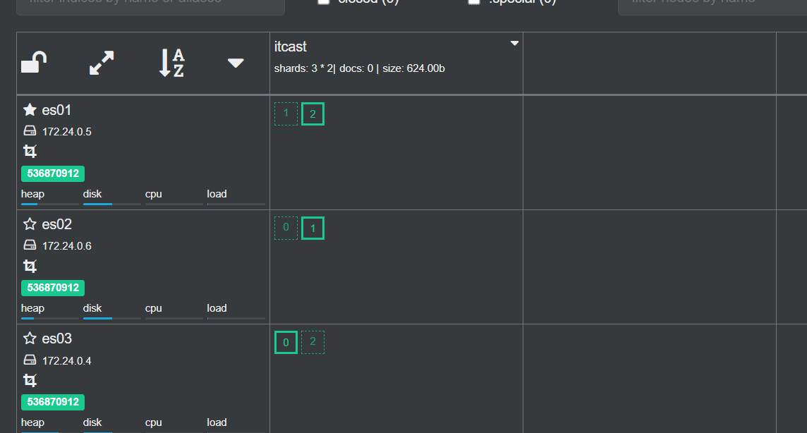Select replica shard 0 on es02
The image size is (807, 433).
[x=286, y=228]
